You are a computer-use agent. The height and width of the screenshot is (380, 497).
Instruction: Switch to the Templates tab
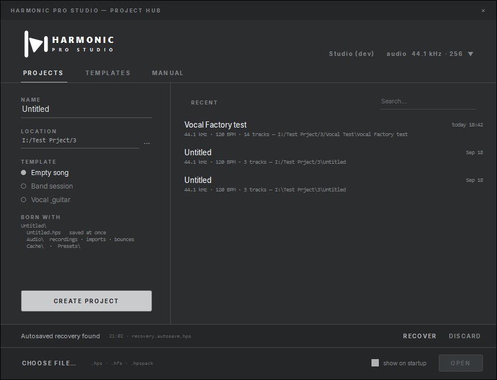108,73
